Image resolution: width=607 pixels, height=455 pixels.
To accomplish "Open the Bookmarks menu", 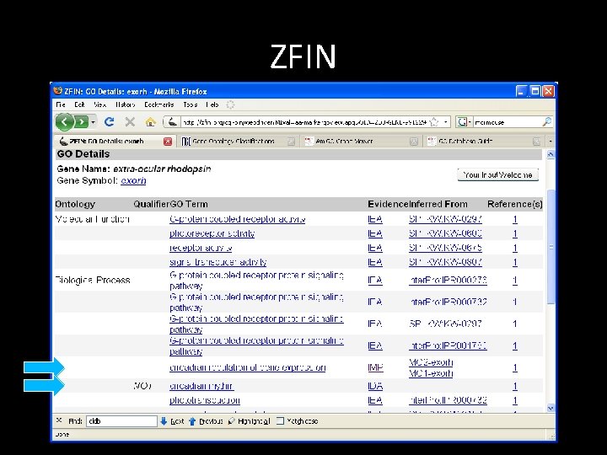I will point(159,104).
